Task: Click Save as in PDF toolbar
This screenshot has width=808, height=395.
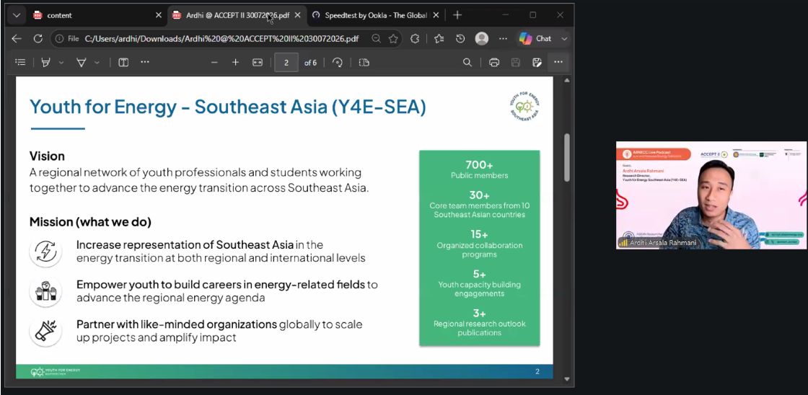Action: coord(537,62)
